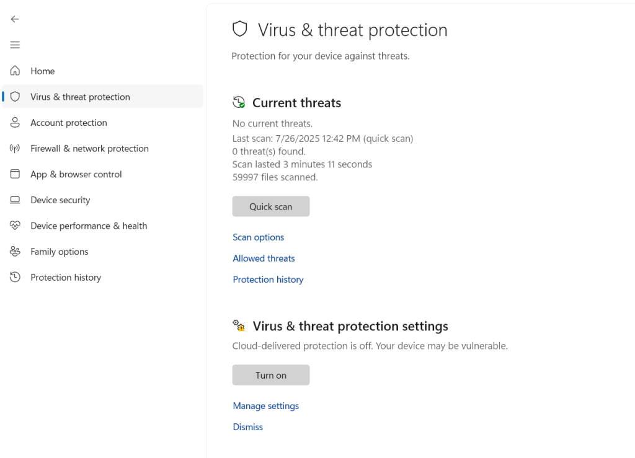This screenshot has height=458, width=635.
Task: Click the shield icon in sidebar
Action: point(15,97)
